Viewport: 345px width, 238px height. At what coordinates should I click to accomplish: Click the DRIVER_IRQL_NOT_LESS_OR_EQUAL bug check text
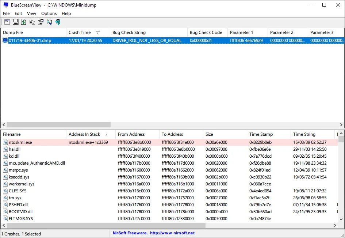tap(147, 41)
